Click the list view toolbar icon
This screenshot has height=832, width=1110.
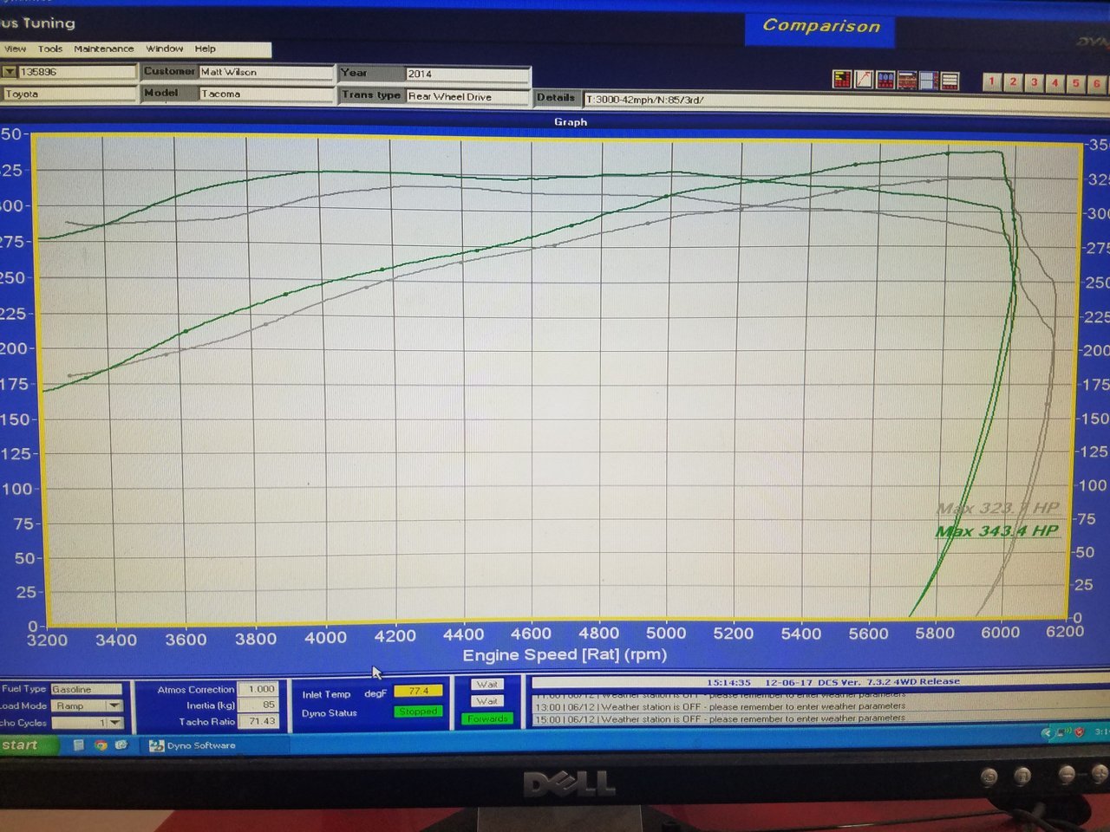pyautogui.click(x=950, y=81)
